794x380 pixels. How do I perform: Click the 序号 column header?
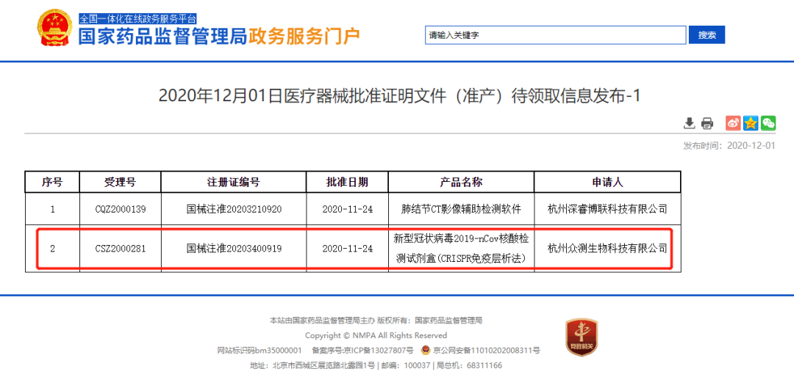pyautogui.click(x=52, y=183)
